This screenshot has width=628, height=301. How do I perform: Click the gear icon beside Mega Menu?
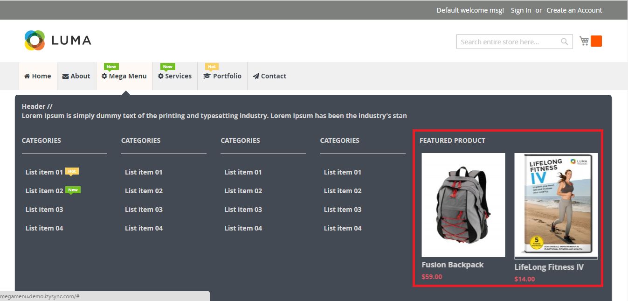[x=104, y=76]
